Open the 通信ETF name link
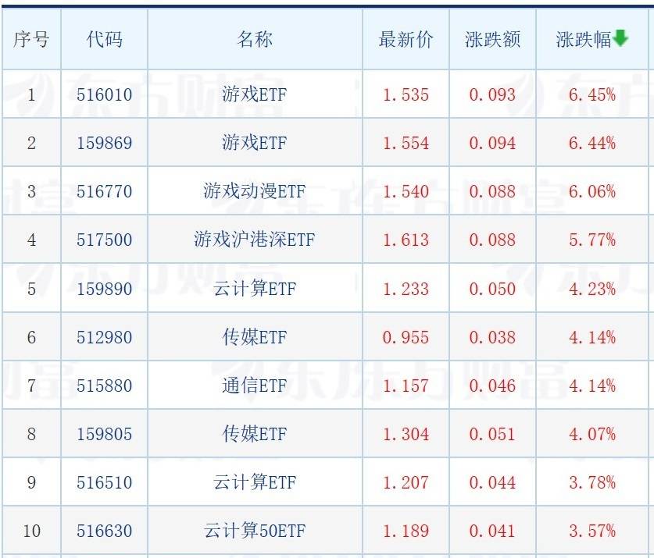This screenshot has width=654, height=558. tap(255, 386)
